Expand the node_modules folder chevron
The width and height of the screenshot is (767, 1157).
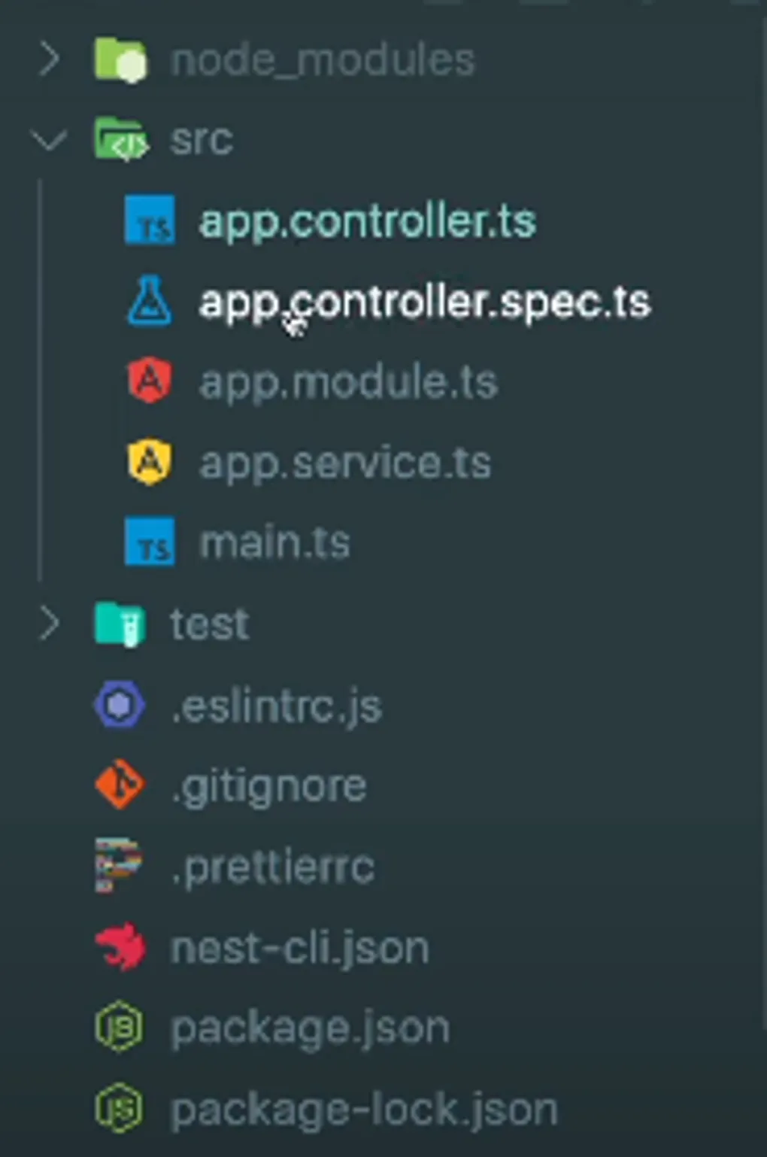(49, 59)
